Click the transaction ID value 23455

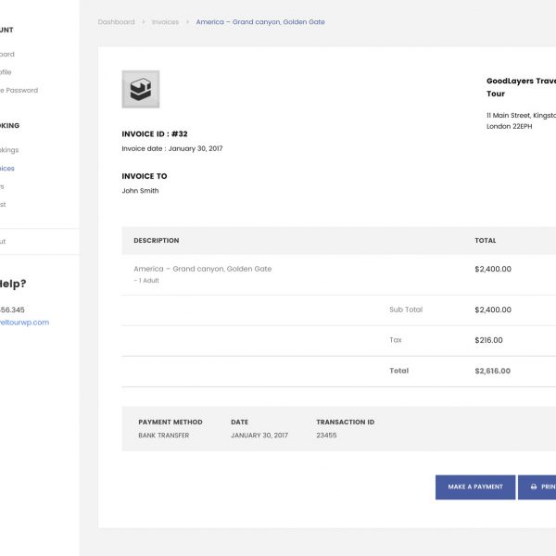point(326,436)
